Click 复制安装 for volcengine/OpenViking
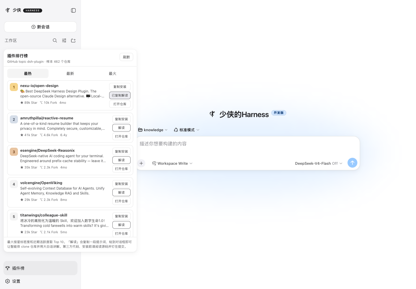 [121, 184]
